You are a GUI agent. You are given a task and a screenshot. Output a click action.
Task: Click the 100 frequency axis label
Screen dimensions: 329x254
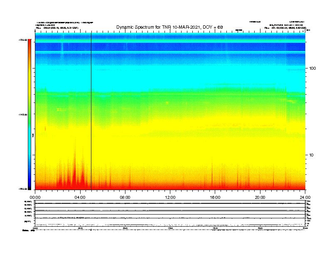[312, 68]
